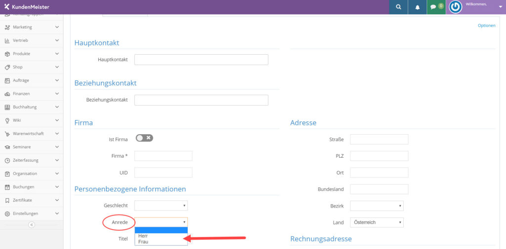Click the Zertifikate bookmark icon
506x249 pixels.
[x=7, y=200]
